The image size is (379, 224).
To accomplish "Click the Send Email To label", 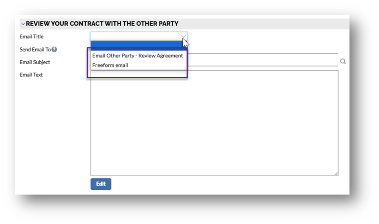I will tap(35, 49).
